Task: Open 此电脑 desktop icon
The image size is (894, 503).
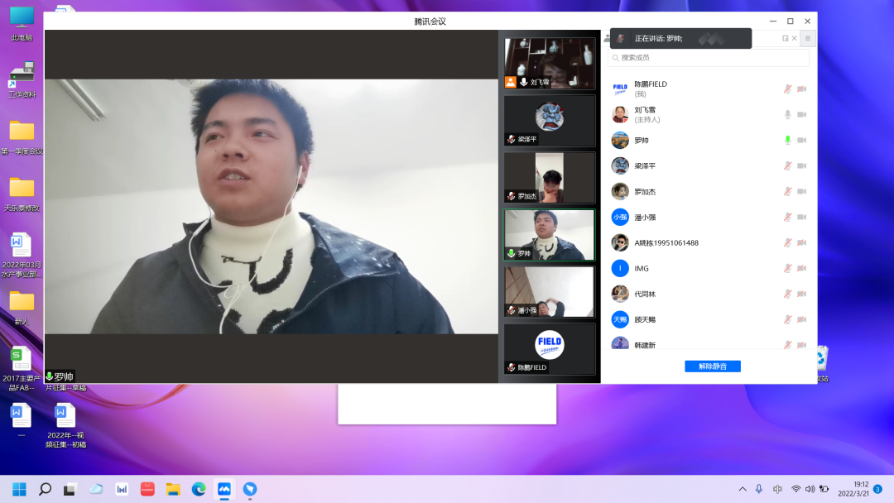Action: point(22,24)
